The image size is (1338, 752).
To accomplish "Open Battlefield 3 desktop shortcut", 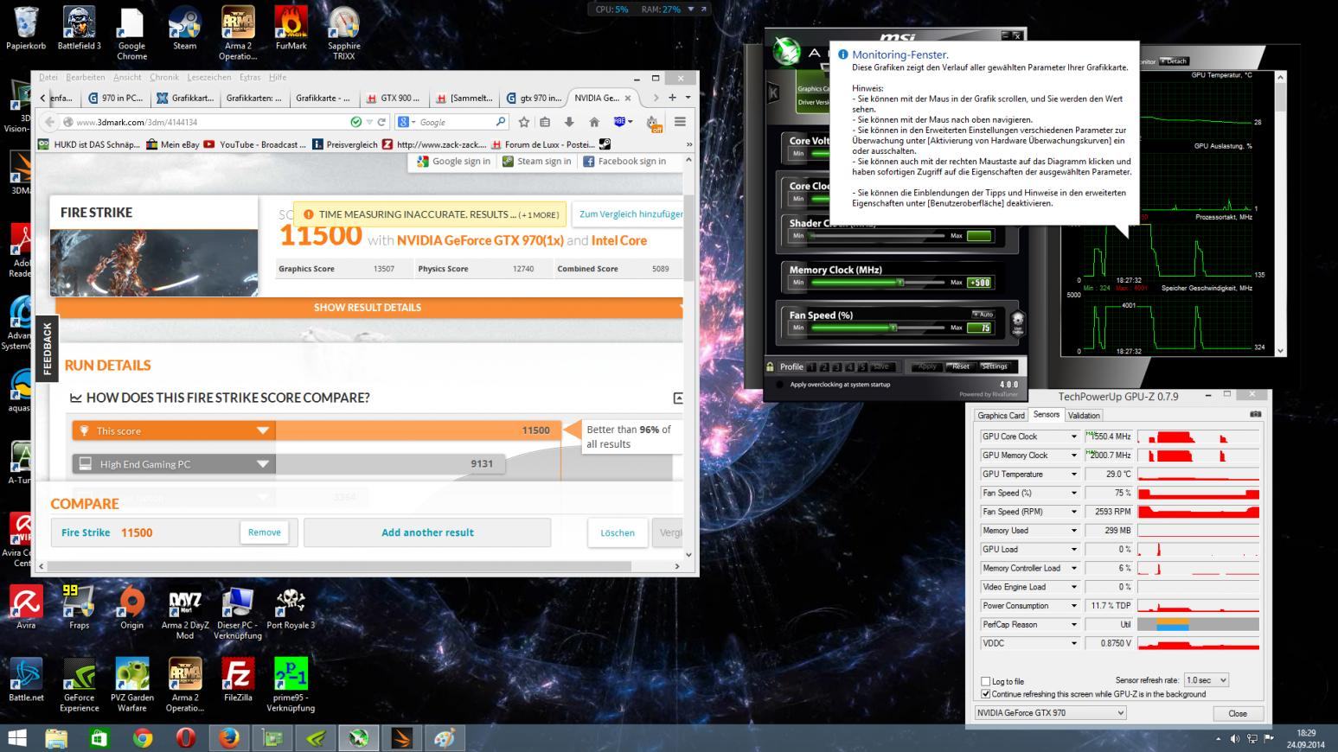I will click(79, 28).
